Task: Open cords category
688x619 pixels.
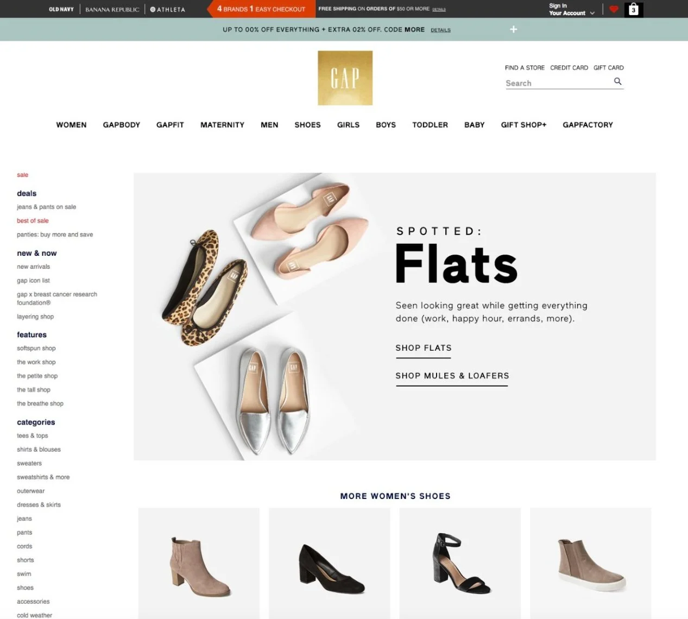Action: click(24, 546)
